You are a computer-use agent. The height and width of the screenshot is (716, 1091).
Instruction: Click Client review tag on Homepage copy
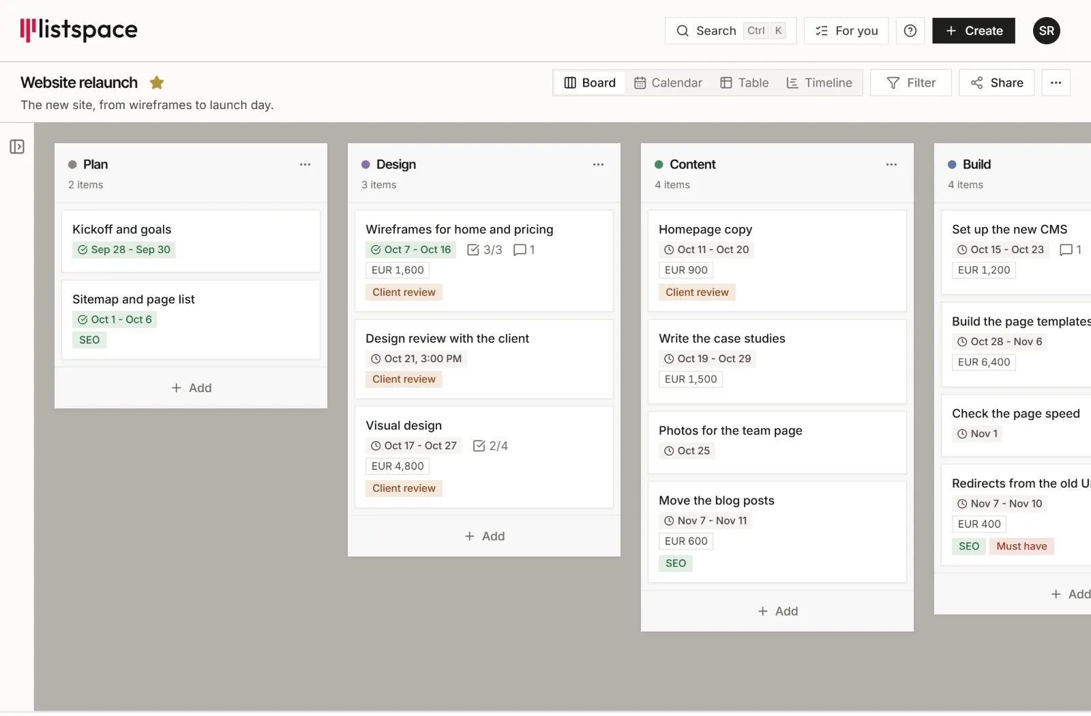697,292
